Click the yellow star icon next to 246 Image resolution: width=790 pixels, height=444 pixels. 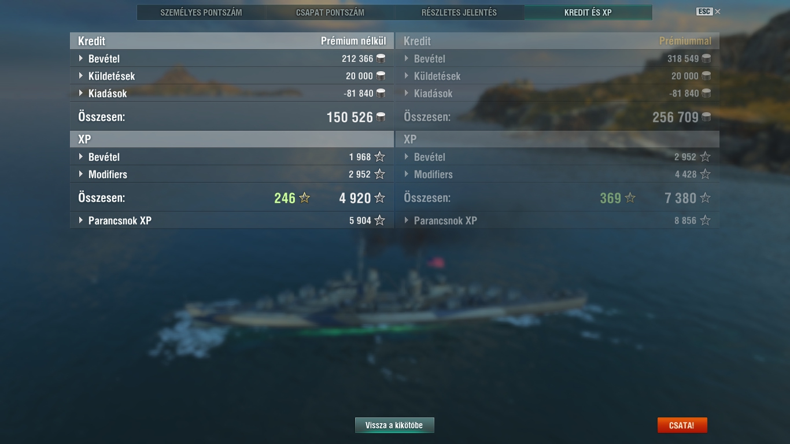[x=305, y=198]
